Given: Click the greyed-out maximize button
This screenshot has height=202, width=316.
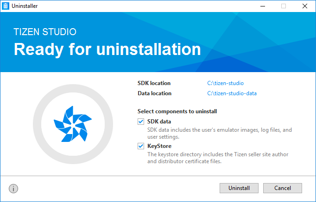Looking at the screenshot, I should point(284,6).
